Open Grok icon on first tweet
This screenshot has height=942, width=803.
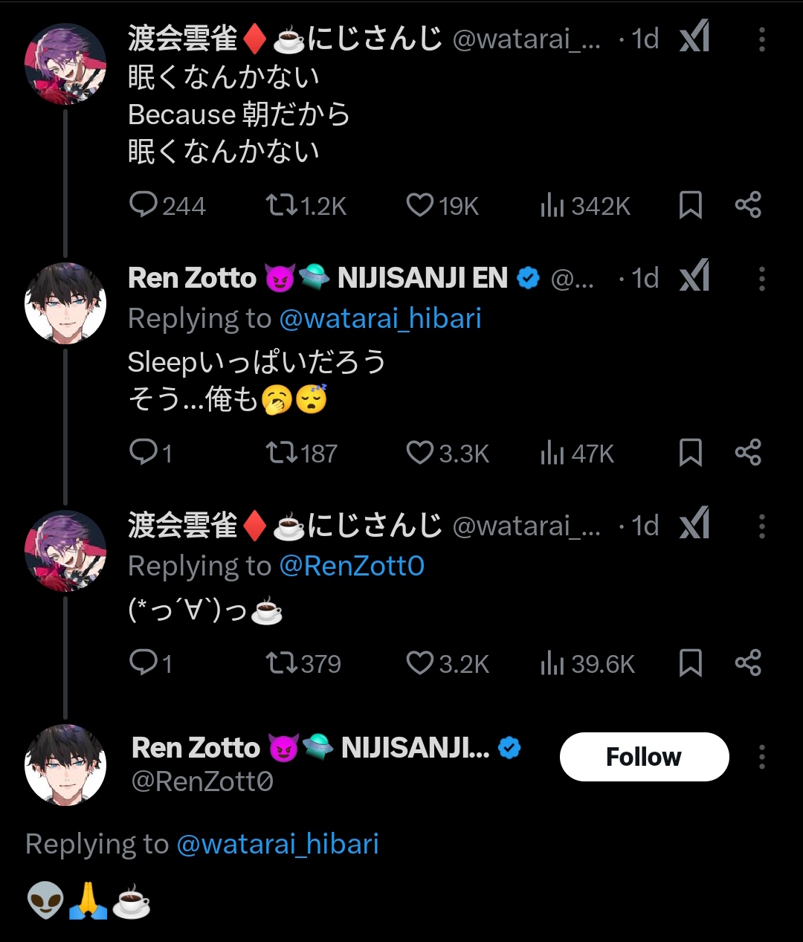(x=694, y=38)
